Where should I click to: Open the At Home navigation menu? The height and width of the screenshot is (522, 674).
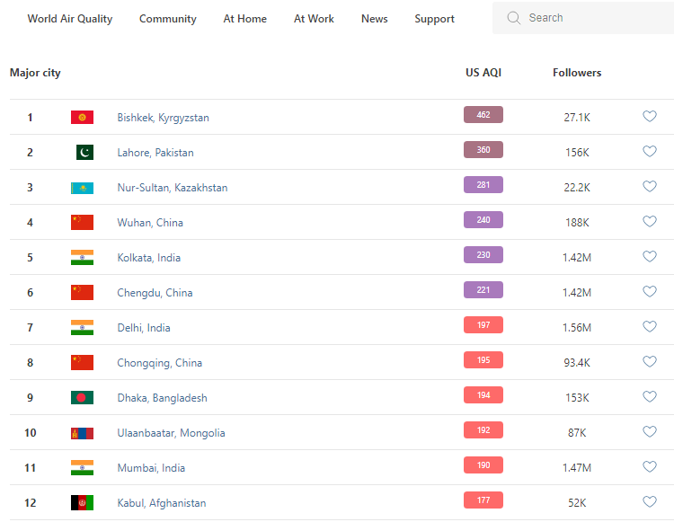[x=245, y=19]
